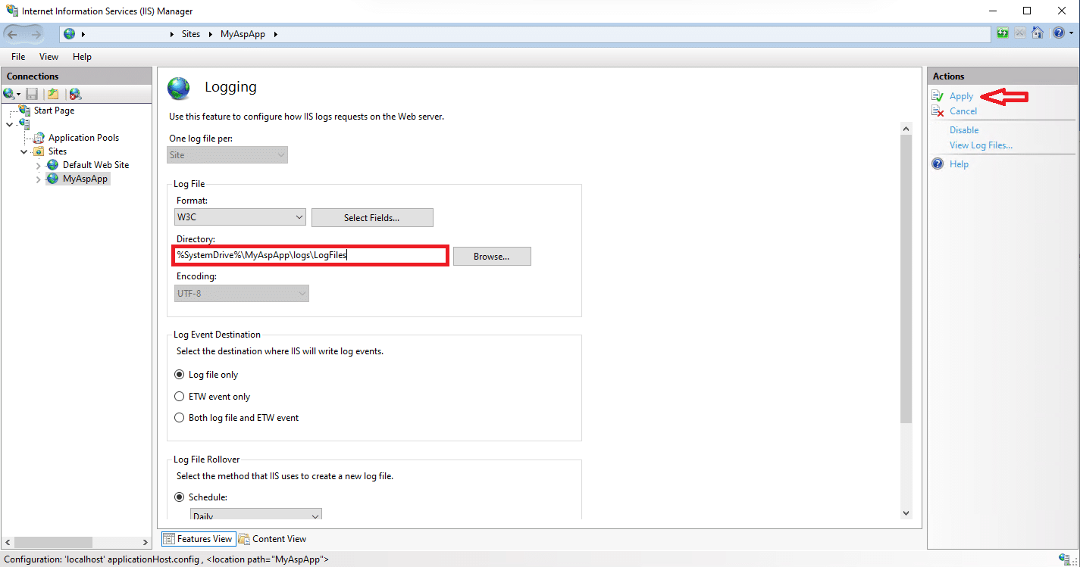Screen dimensions: 1080x567
Task: Click the Create New Connection globe icon
Action: pyautogui.click(x=9, y=94)
